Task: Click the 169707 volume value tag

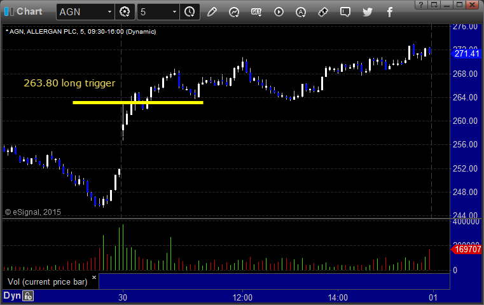Action: point(466,249)
